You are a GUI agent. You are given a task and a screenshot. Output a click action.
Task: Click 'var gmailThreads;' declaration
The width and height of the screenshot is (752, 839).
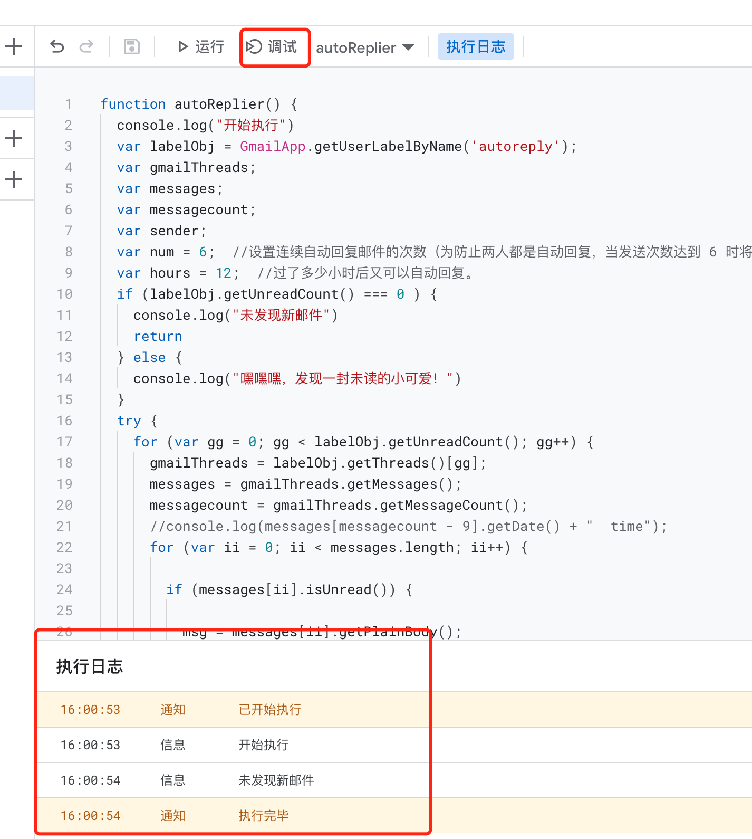click(x=186, y=167)
